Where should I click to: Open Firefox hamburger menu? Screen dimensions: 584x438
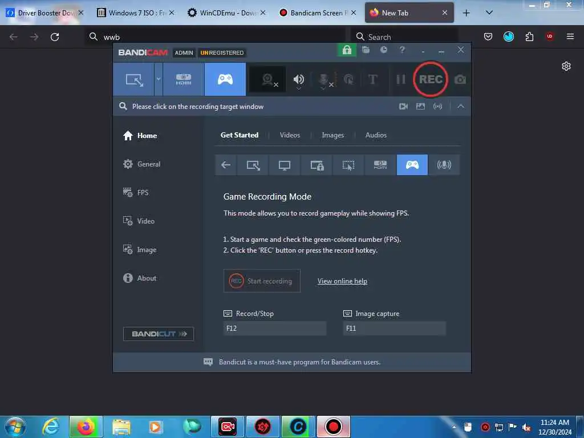[x=570, y=36]
